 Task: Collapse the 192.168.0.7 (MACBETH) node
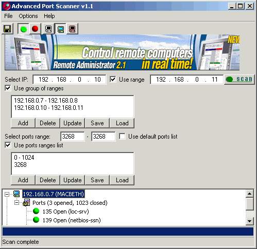click(x=7, y=194)
